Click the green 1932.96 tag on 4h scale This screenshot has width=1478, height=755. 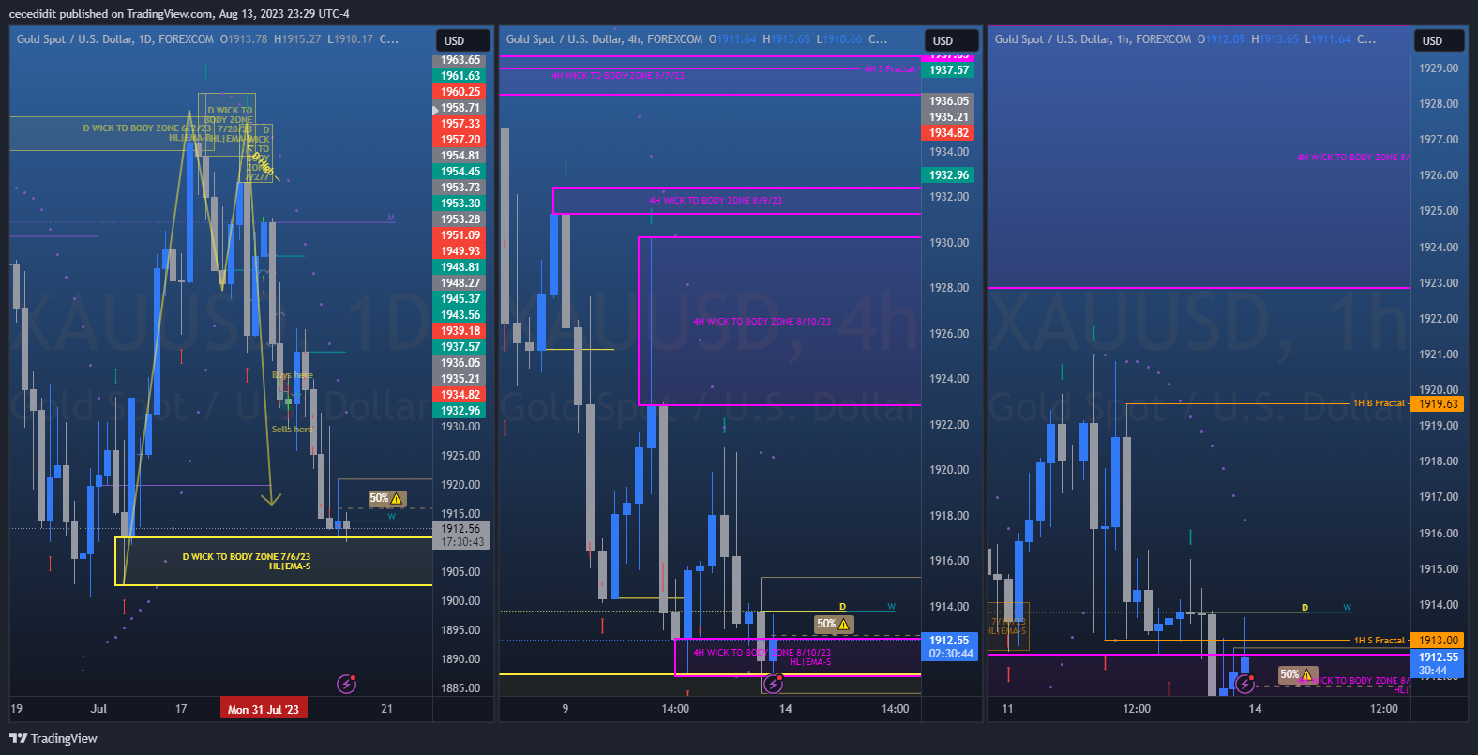[x=949, y=175]
